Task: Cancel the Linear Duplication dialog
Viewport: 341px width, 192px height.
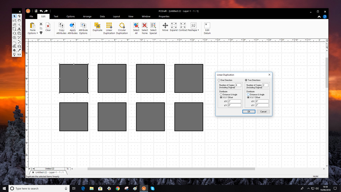Action: (x=263, y=112)
